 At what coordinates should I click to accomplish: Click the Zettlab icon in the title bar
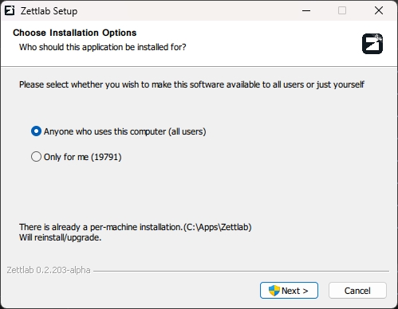10,10
